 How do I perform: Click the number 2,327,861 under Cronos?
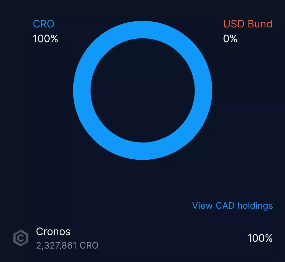coord(56,246)
